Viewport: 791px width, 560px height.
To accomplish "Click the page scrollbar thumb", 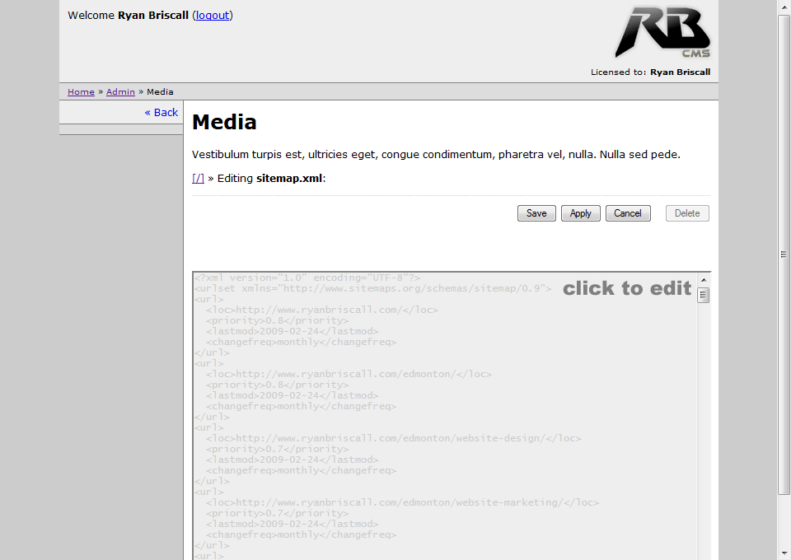I will (784, 254).
